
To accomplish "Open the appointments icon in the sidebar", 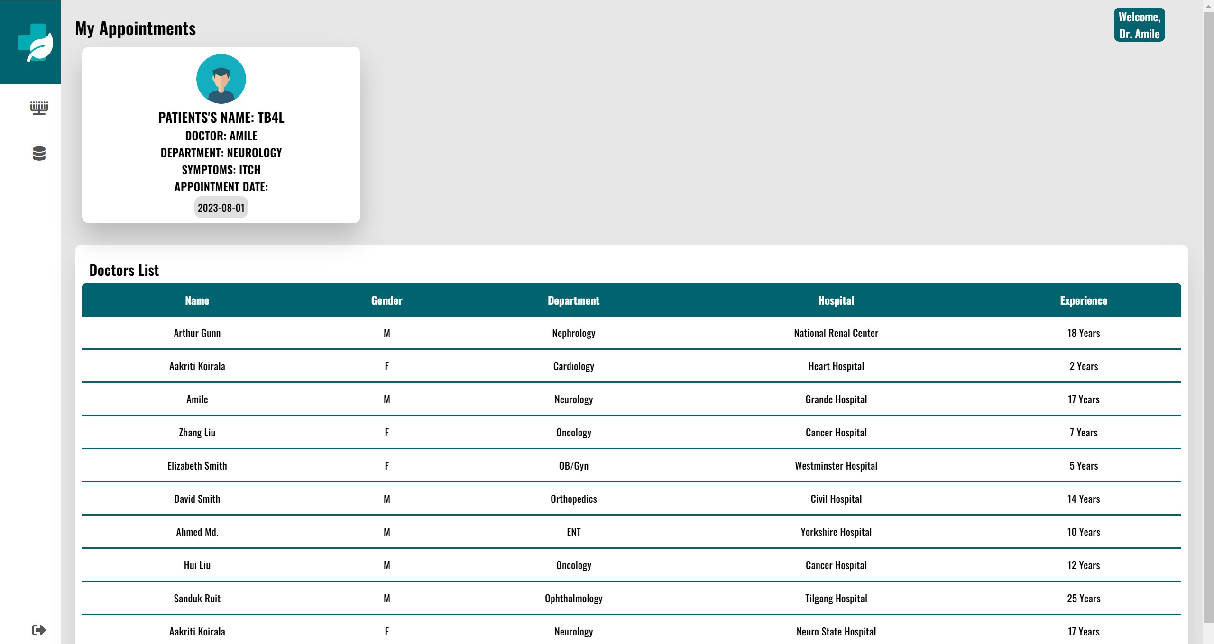I will coord(38,108).
